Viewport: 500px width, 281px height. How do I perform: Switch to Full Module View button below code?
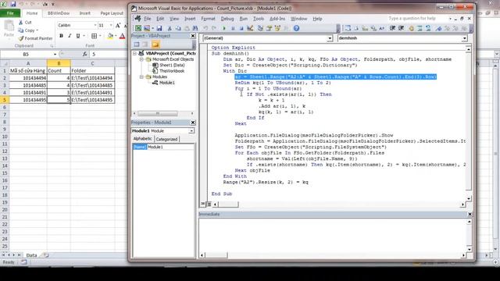[209, 204]
